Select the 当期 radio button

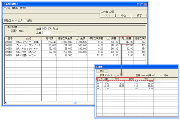point(24,20)
